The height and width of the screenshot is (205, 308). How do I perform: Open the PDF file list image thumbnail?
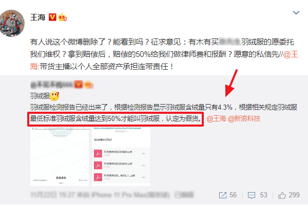pyautogui.click(x=121, y=156)
